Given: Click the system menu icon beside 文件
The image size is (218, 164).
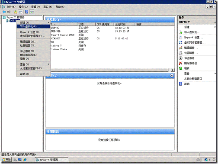Looking at the screenshot, I should pyautogui.click(x=3, y=7).
